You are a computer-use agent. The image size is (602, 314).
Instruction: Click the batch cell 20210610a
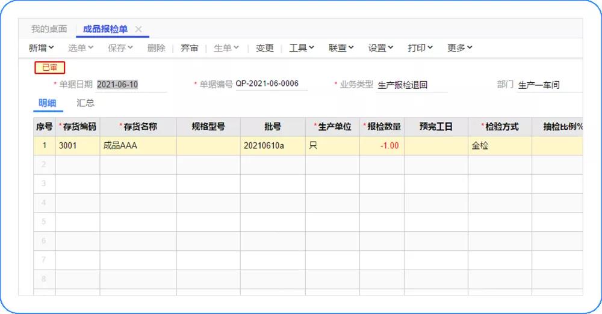[273, 145]
